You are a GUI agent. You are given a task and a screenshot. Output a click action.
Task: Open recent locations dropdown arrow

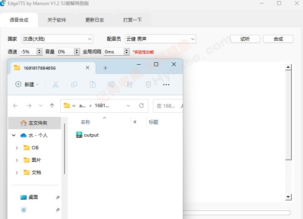pyautogui.click(x=41, y=106)
